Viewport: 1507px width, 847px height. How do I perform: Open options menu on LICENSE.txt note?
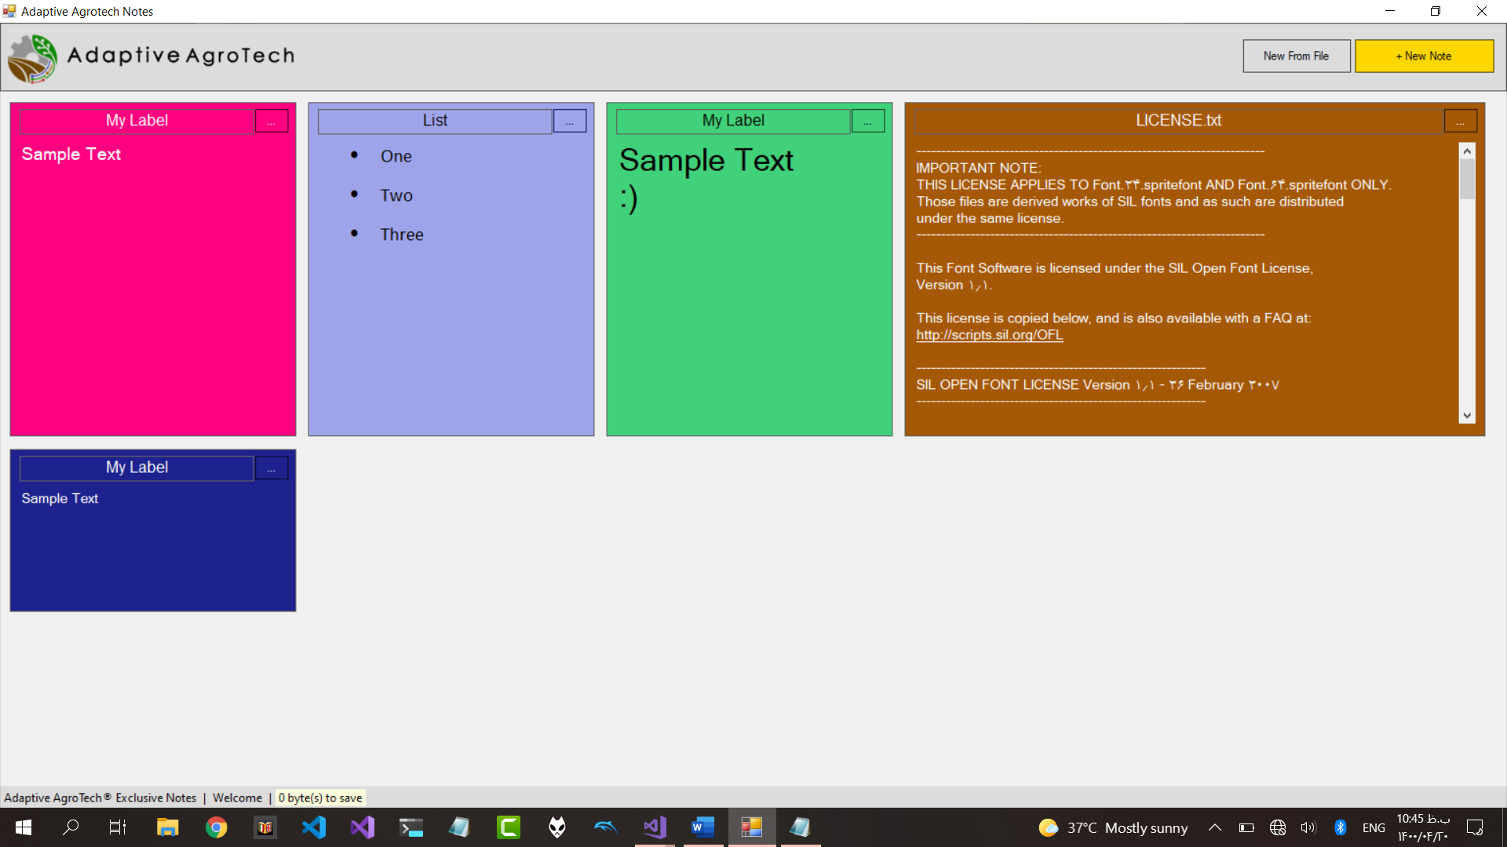coord(1460,122)
